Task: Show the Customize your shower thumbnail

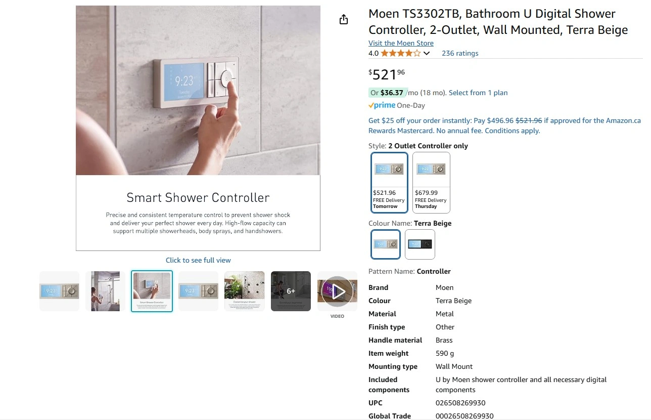Action: (245, 291)
